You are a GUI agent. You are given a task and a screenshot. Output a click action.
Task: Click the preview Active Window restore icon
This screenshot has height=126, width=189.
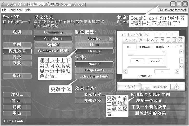pyautogui.click(x=162, y=40)
